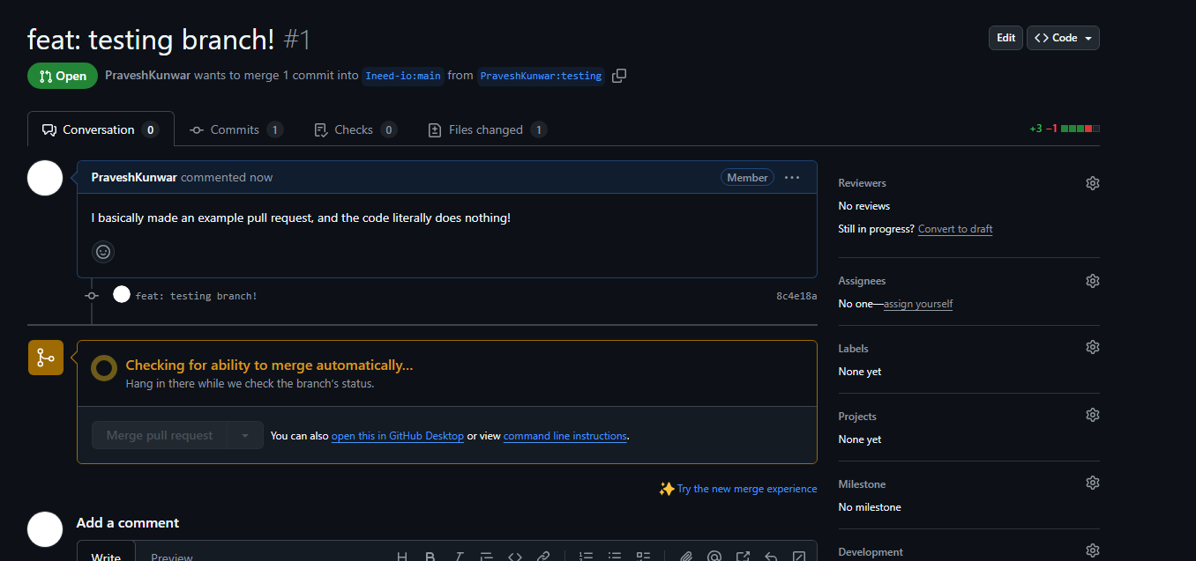Open this in GitHub Desktop link
This screenshot has width=1196, height=561.
tap(398, 436)
